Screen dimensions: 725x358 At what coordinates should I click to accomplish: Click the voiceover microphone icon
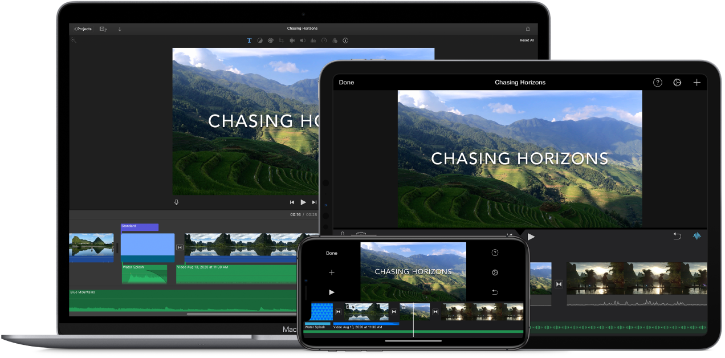[176, 202]
